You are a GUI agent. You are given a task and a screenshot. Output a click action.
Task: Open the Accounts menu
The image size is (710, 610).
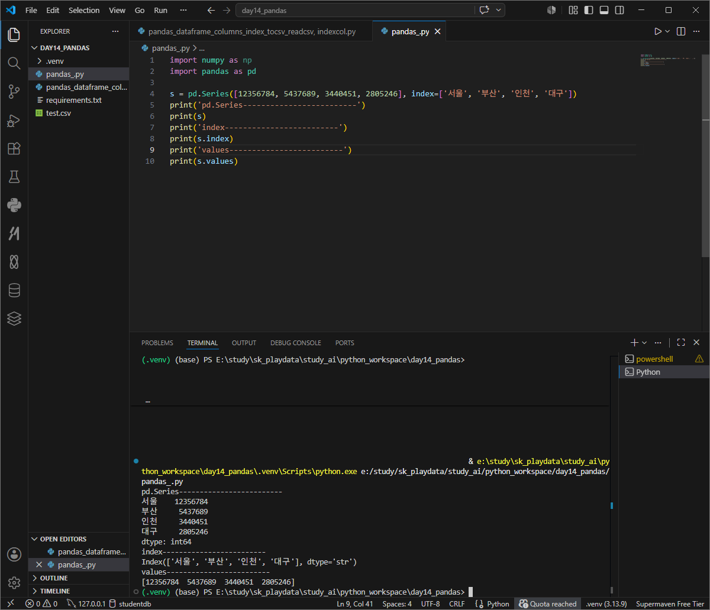(14, 554)
